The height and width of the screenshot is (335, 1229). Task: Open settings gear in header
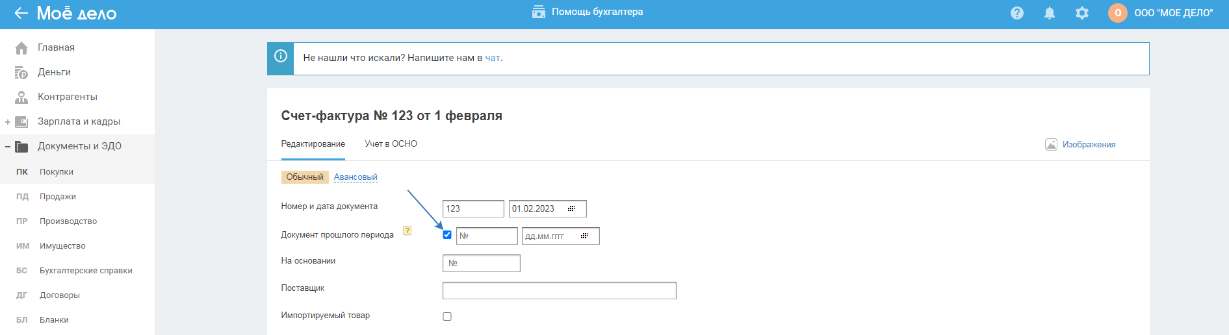pyautogui.click(x=1082, y=13)
